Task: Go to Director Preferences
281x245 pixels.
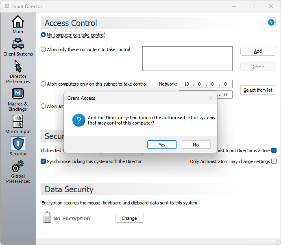Action: click(18, 72)
